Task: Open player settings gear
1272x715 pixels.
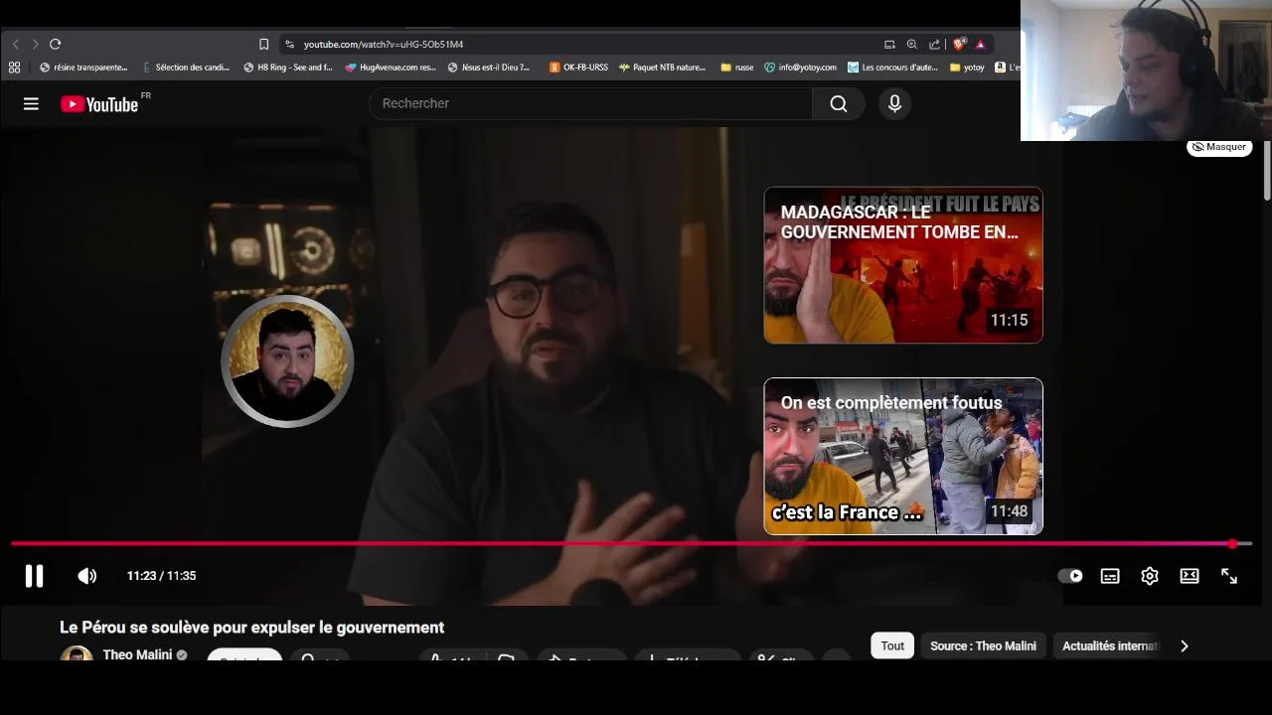Action: click(1150, 576)
